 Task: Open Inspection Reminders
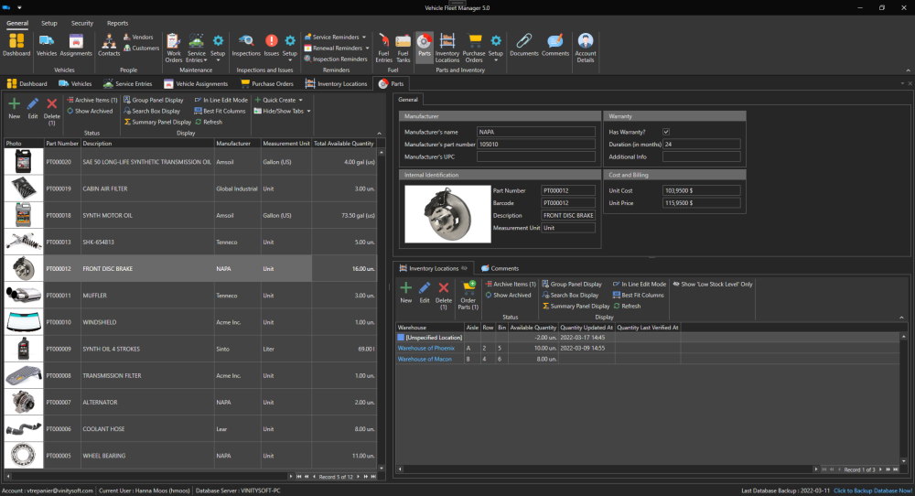(x=336, y=59)
